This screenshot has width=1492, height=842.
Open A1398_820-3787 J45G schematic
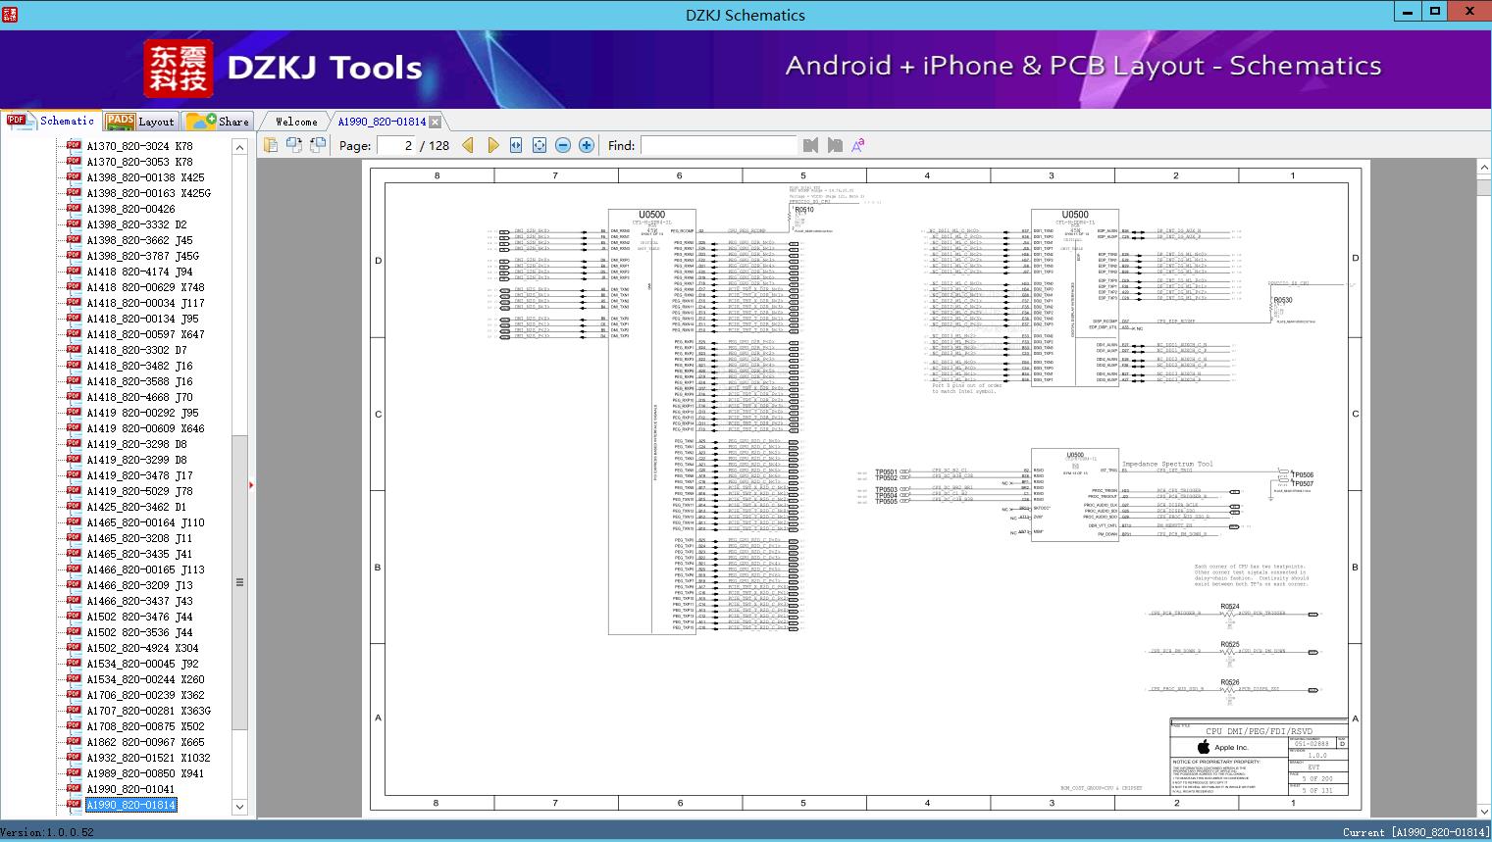click(x=142, y=256)
